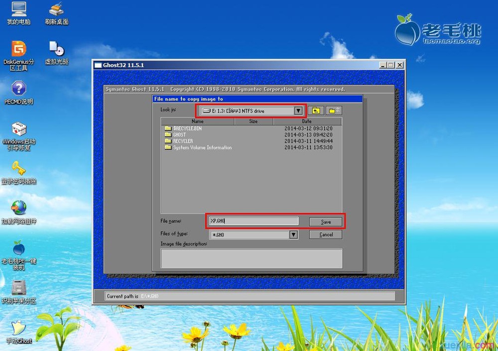Select the GHOST folder icon
The width and height of the screenshot is (498, 351).
[168, 135]
